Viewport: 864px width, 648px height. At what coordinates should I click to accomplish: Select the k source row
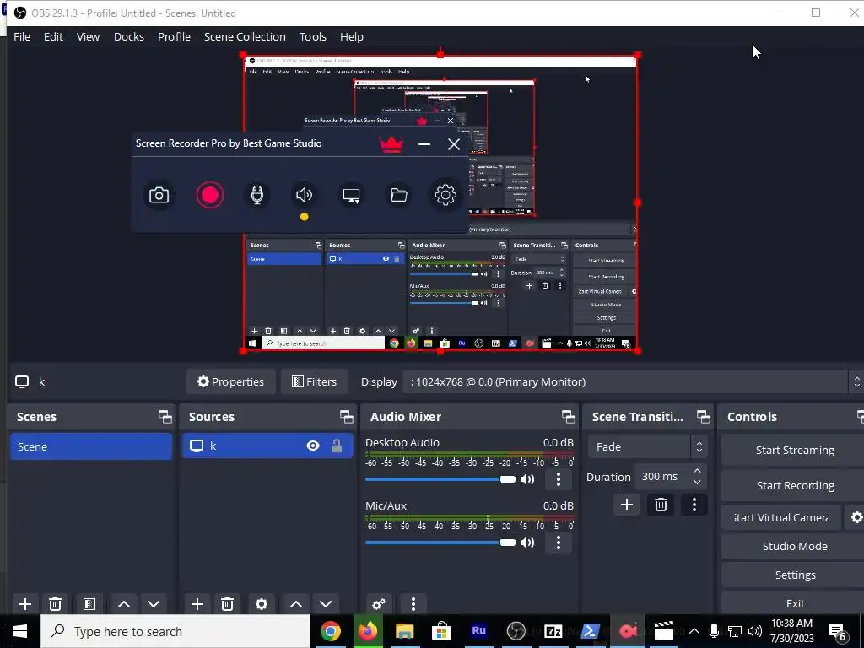point(267,445)
